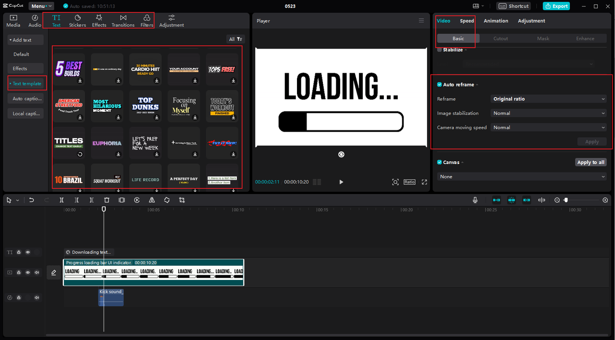
Task: Click the Freeze frame icon
Action: click(x=122, y=200)
